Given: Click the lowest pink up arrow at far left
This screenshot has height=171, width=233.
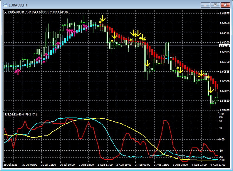Looking at the screenshot, I should click(x=18, y=71).
